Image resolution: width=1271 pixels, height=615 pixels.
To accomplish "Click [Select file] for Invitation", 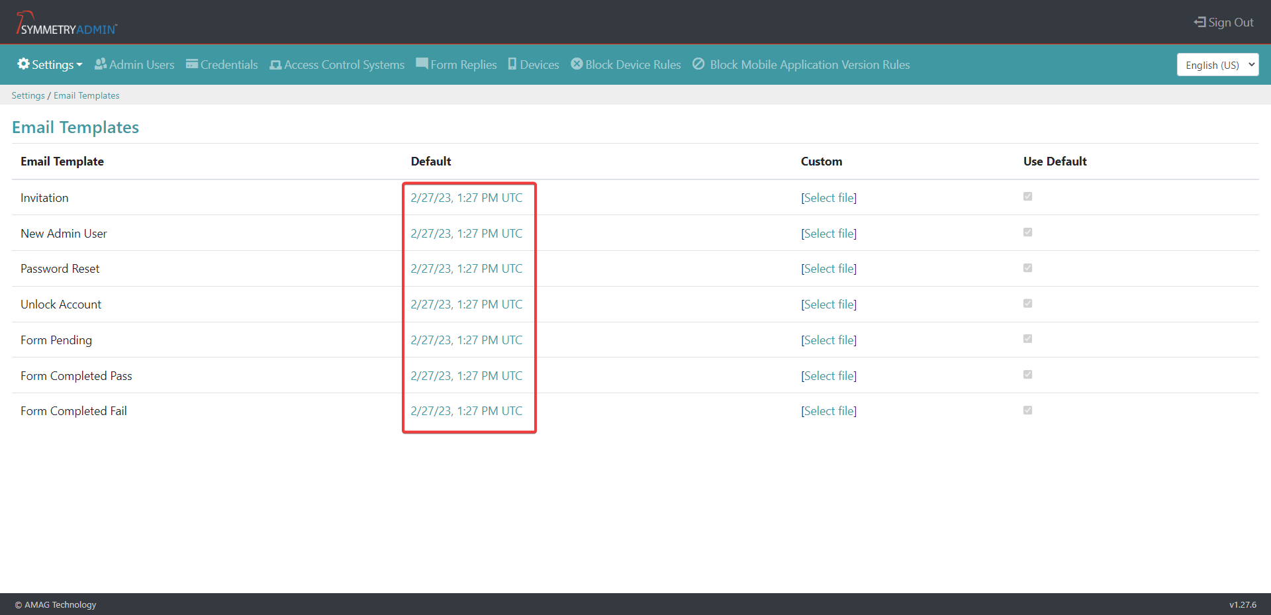I will tap(829, 197).
